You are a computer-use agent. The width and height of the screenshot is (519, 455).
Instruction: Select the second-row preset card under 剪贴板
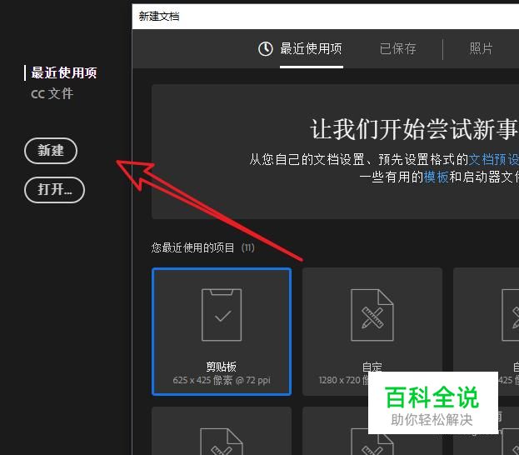pos(222,431)
